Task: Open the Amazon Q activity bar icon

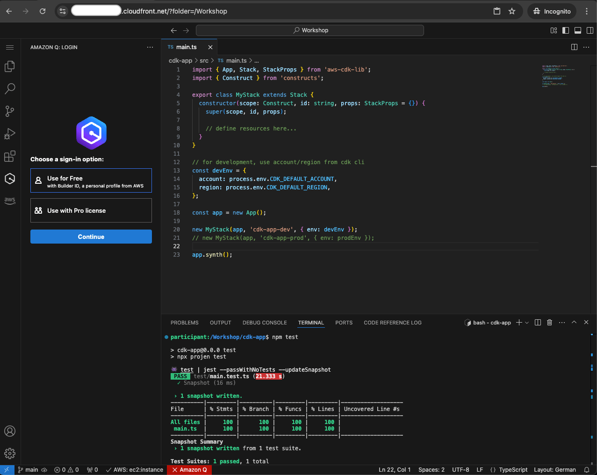Action: [x=10, y=179]
